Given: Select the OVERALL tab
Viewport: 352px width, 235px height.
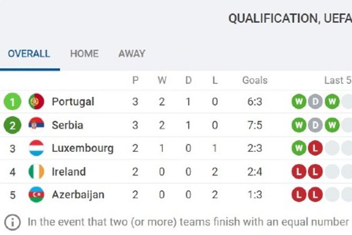Looking at the screenshot, I should pyautogui.click(x=29, y=54).
